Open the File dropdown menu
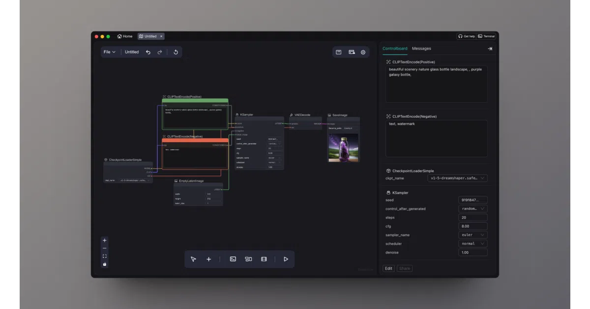The height and width of the screenshot is (309, 590). 110,52
